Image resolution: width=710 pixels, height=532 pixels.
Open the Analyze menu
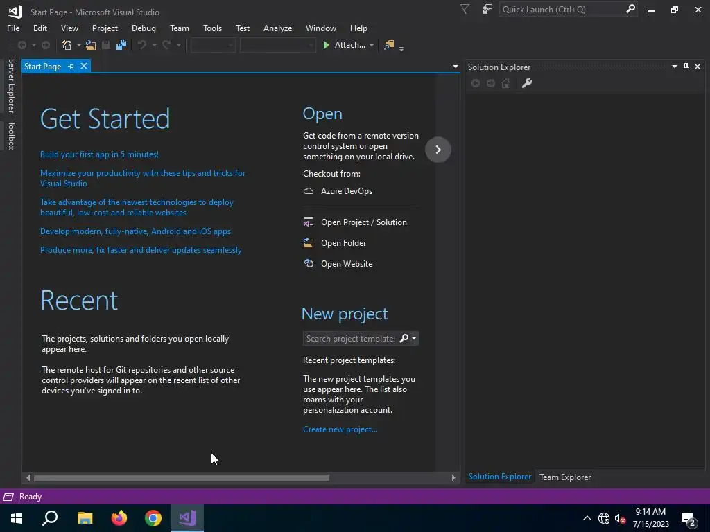[277, 28]
